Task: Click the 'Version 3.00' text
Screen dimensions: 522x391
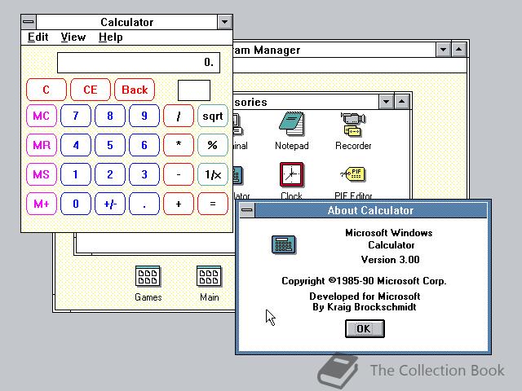Action: pos(390,260)
